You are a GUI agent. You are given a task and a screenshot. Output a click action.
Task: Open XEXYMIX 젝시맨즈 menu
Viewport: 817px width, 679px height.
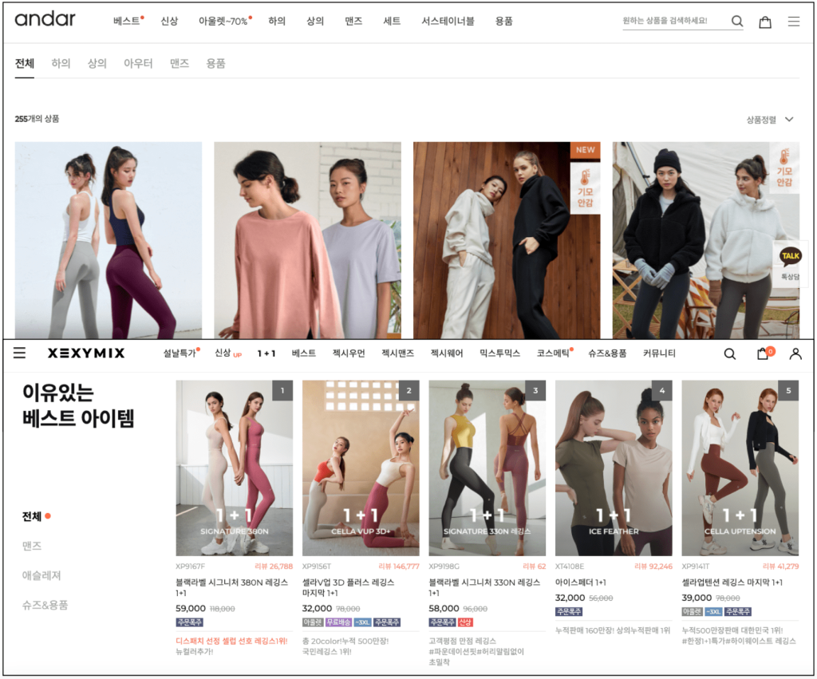[x=397, y=353]
